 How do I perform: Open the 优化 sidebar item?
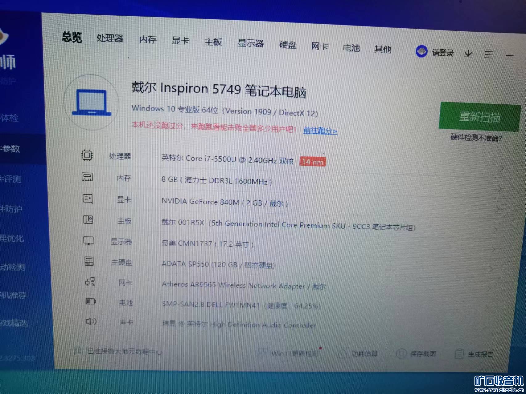coord(12,238)
